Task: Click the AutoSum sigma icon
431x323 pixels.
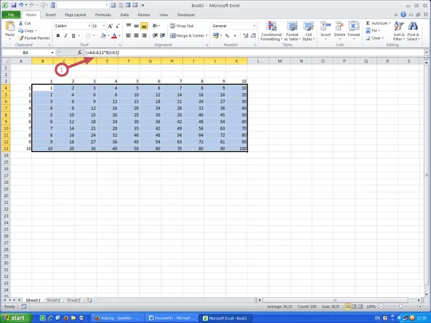Action: pyautogui.click(x=367, y=23)
